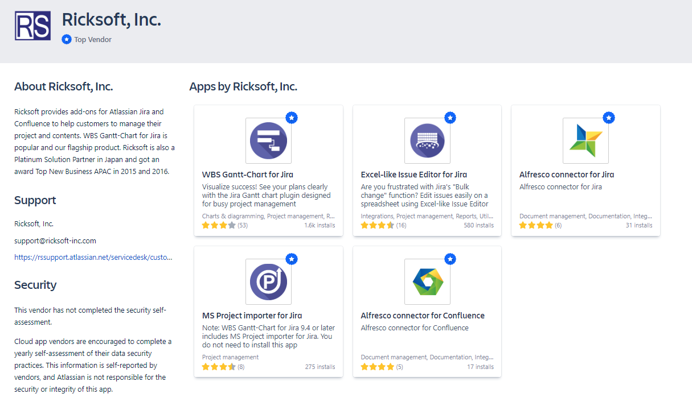This screenshot has height=398, width=692.
Task: Click the About Ricksoft, Inc. heading
Action: click(64, 87)
